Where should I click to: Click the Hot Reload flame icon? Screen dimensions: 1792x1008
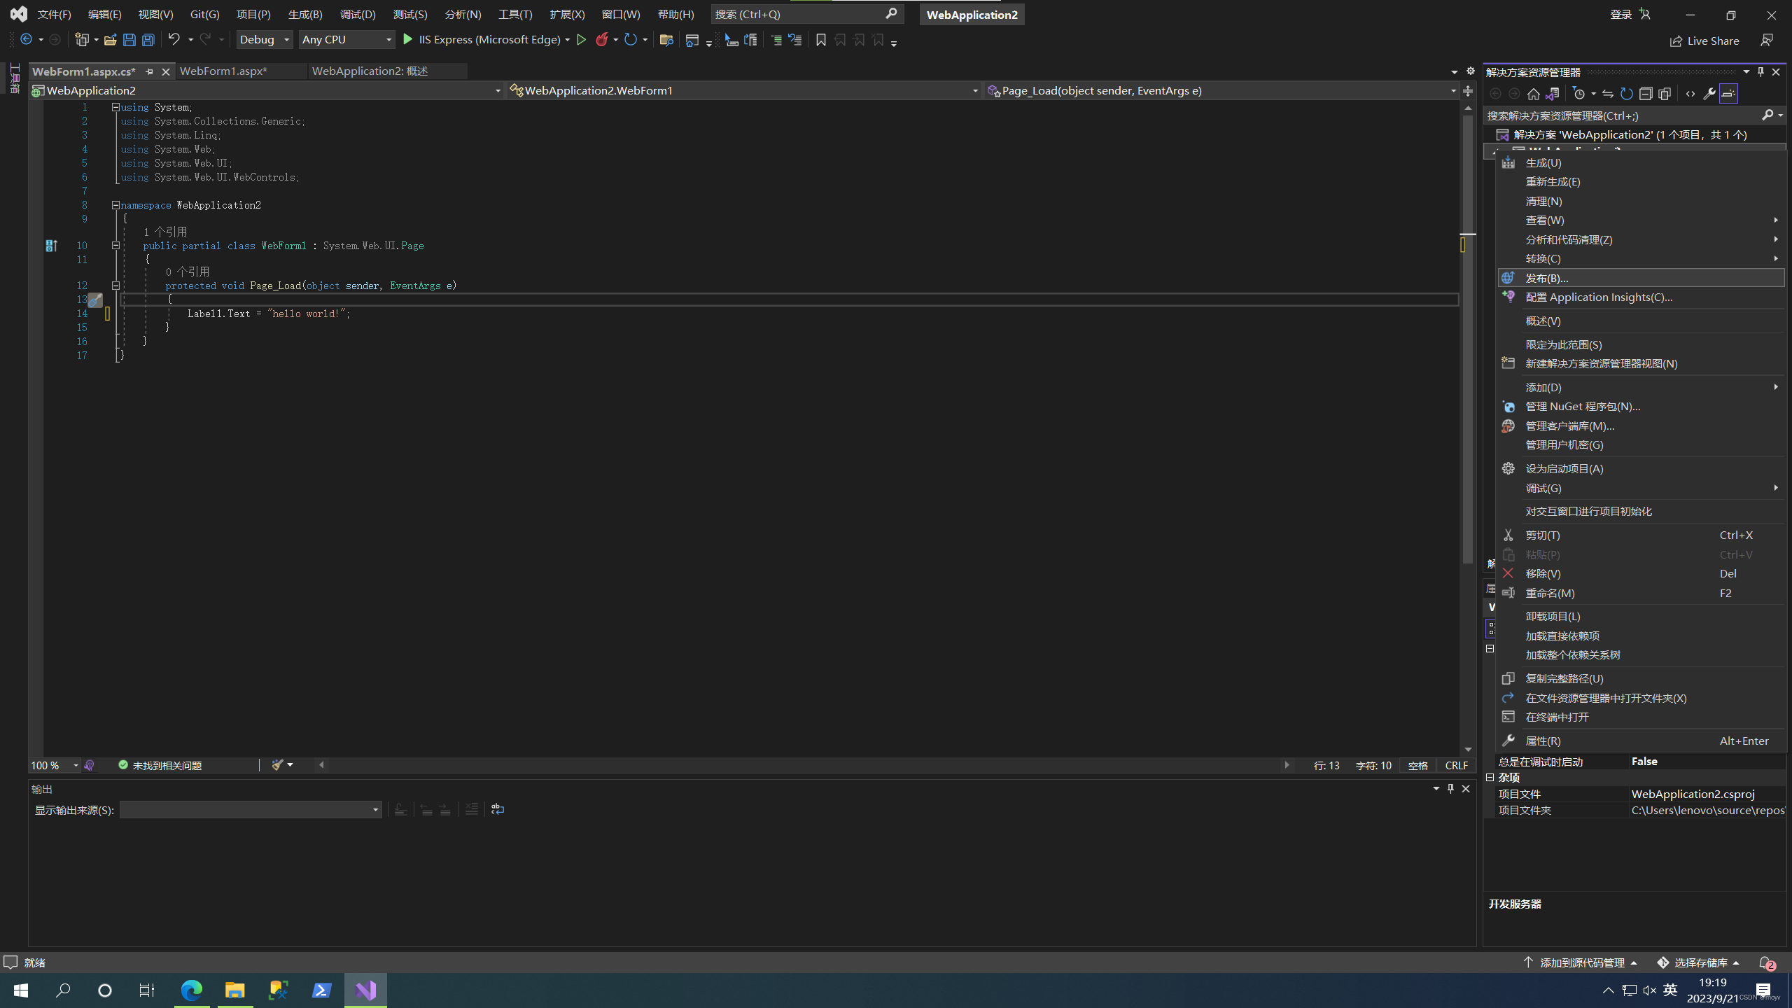click(x=601, y=40)
